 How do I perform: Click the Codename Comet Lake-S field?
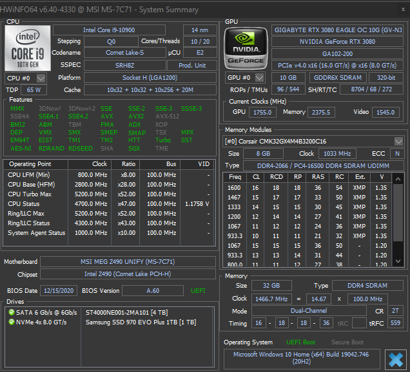[124, 53]
